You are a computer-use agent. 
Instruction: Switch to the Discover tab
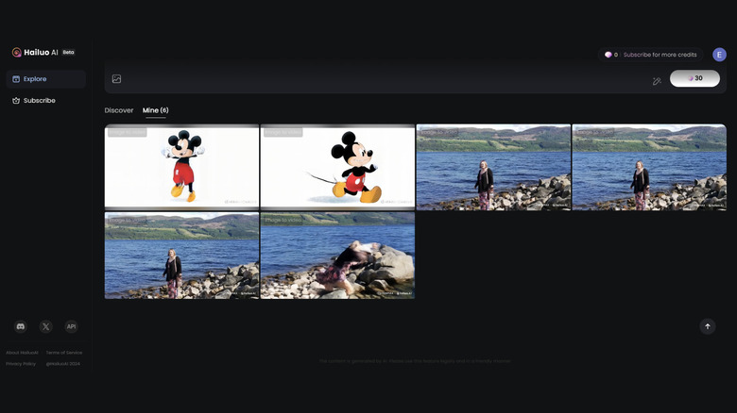[119, 110]
